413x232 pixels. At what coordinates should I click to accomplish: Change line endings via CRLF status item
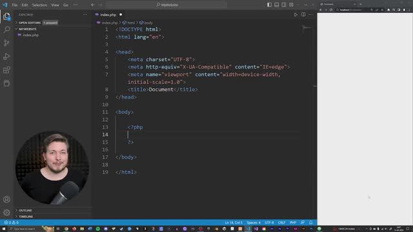coord(281,222)
